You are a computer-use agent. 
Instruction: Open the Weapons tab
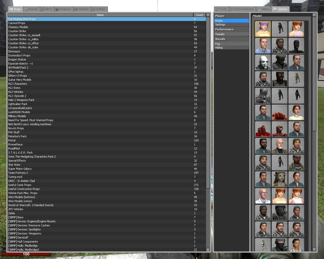point(63,9)
